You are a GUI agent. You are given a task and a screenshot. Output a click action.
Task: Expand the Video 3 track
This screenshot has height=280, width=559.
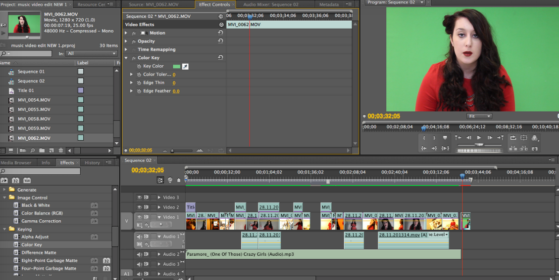pos(159,197)
